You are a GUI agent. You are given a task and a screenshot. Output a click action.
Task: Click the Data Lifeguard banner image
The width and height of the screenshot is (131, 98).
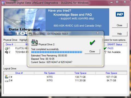pos(25,22)
